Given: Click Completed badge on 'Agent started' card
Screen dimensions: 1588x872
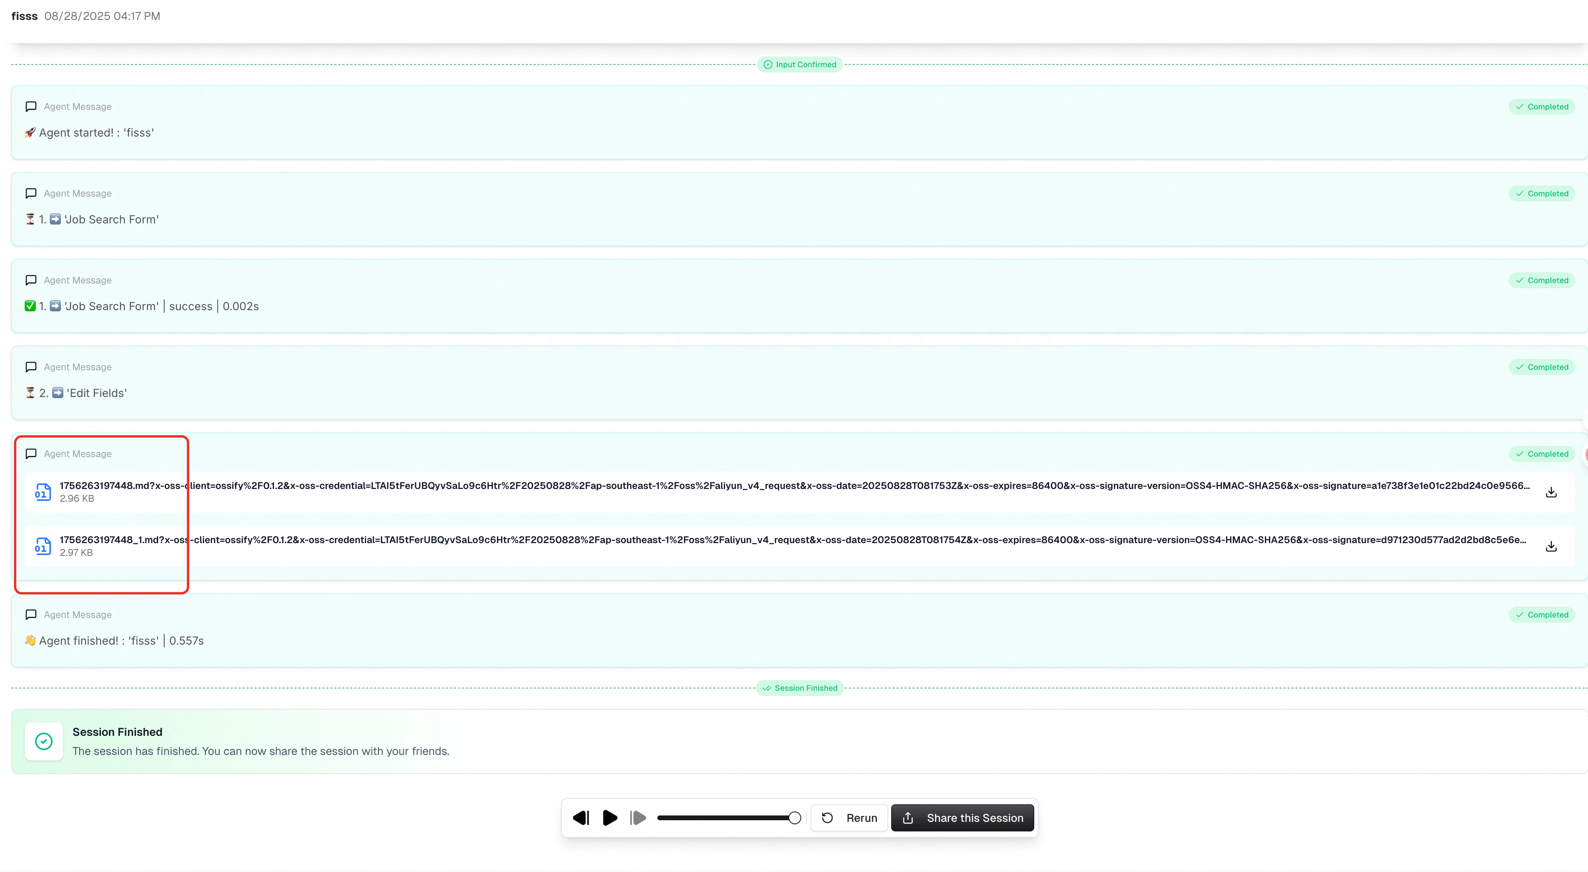Looking at the screenshot, I should 1542,107.
